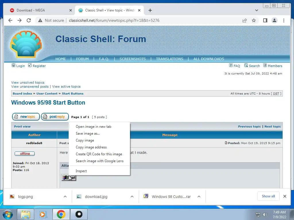Open Chrome's three-dot menu
Viewport: 294px width, 220px height.
tap(284, 20)
